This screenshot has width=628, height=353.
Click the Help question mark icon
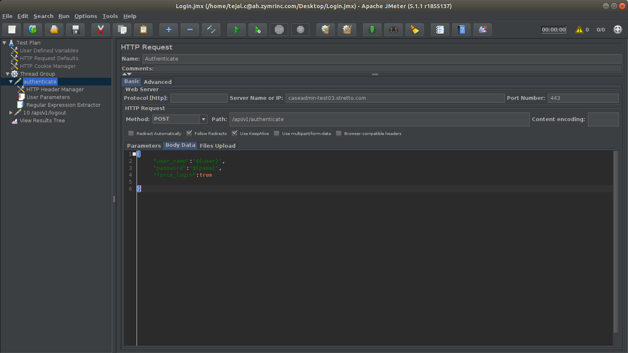(461, 29)
